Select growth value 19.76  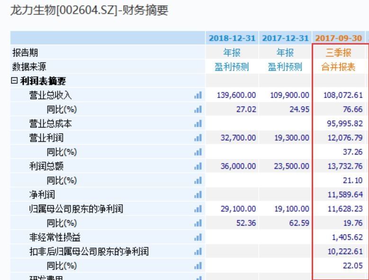(x=353, y=223)
